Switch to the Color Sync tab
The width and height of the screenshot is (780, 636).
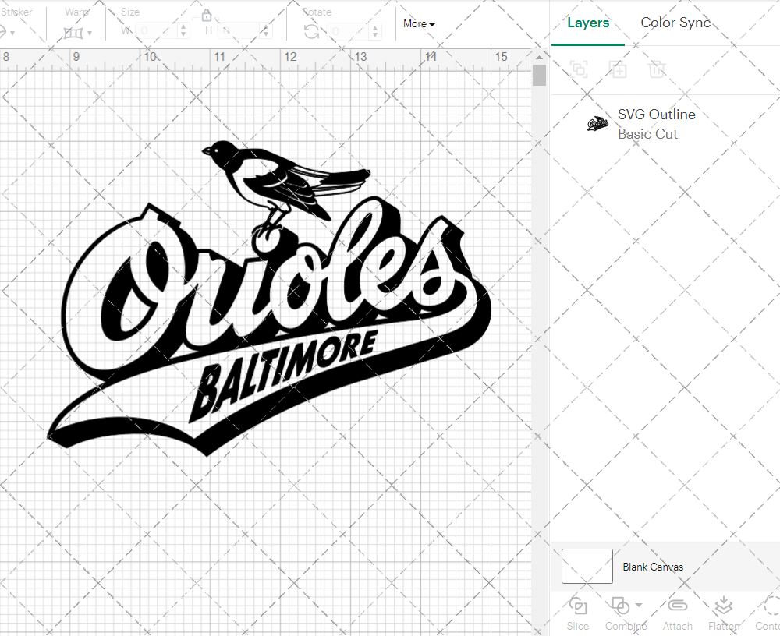[x=675, y=23]
